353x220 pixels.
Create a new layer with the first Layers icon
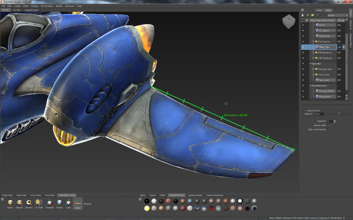[303, 15]
